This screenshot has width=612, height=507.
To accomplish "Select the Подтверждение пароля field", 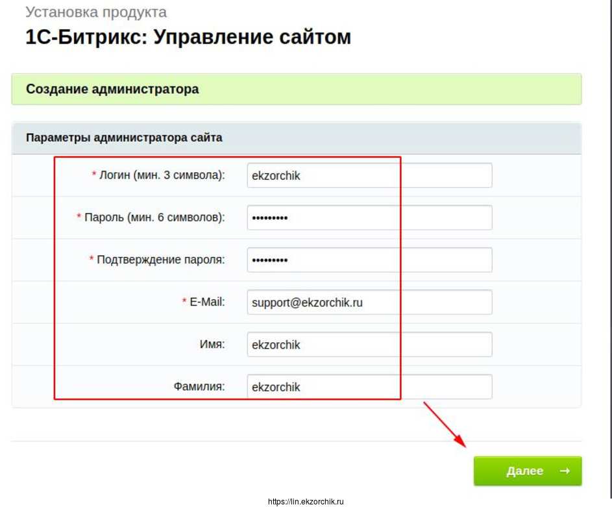I will [369, 260].
